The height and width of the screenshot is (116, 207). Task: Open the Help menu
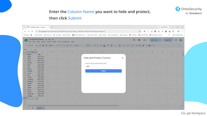point(72,42)
